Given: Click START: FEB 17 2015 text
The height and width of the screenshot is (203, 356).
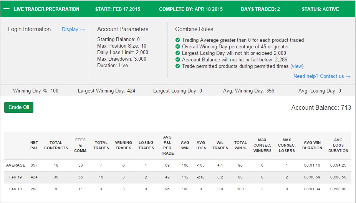Looking at the screenshot, I should click(118, 9).
